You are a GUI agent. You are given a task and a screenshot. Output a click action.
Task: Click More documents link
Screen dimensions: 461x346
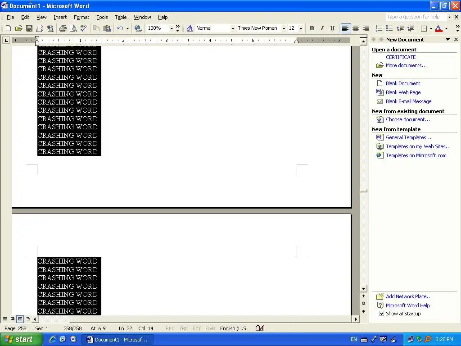(406, 65)
